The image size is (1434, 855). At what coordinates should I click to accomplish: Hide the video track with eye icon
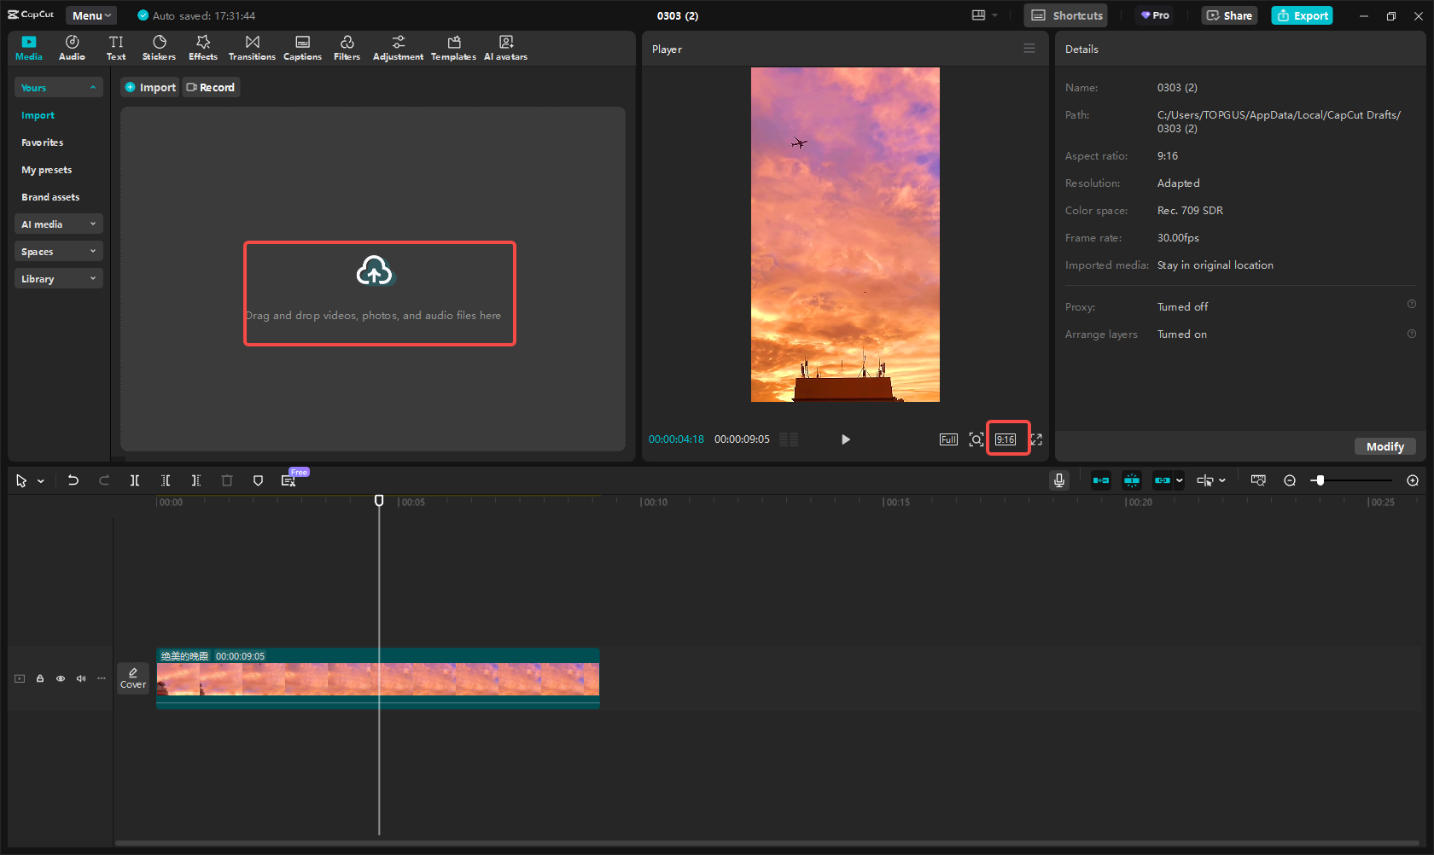tap(61, 678)
